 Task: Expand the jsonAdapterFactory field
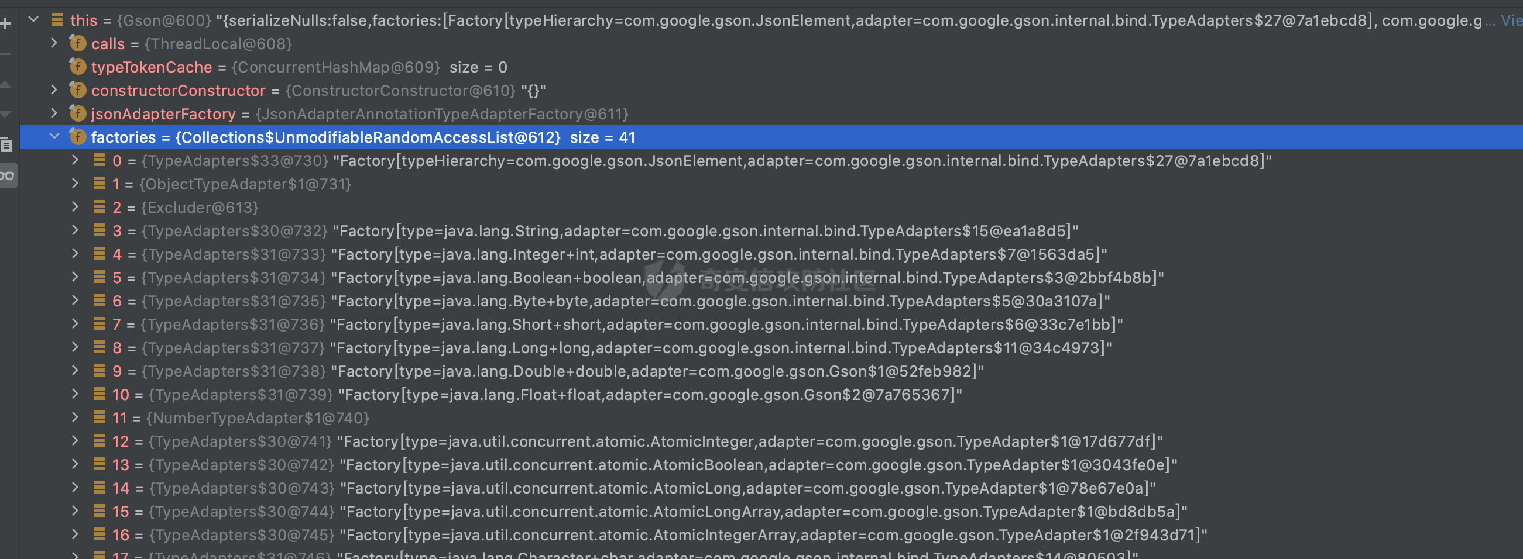pos(54,113)
